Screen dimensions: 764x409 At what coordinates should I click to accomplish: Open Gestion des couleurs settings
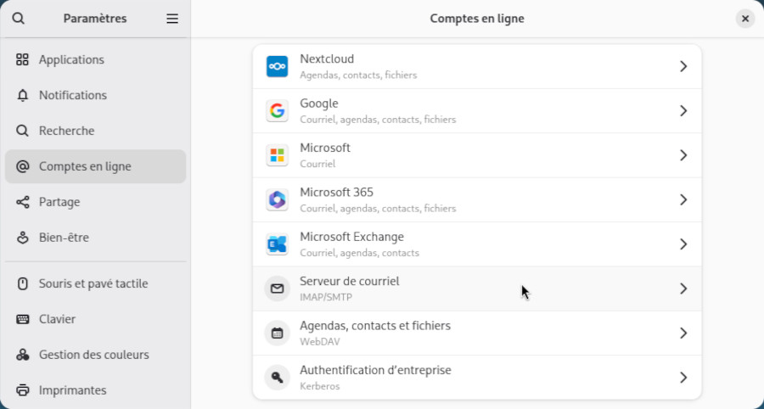(x=95, y=355)
